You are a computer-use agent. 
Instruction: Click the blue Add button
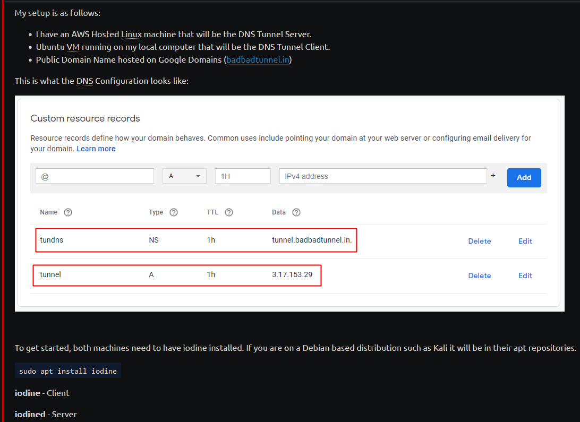pyautogui.click(x=524, y=177)
